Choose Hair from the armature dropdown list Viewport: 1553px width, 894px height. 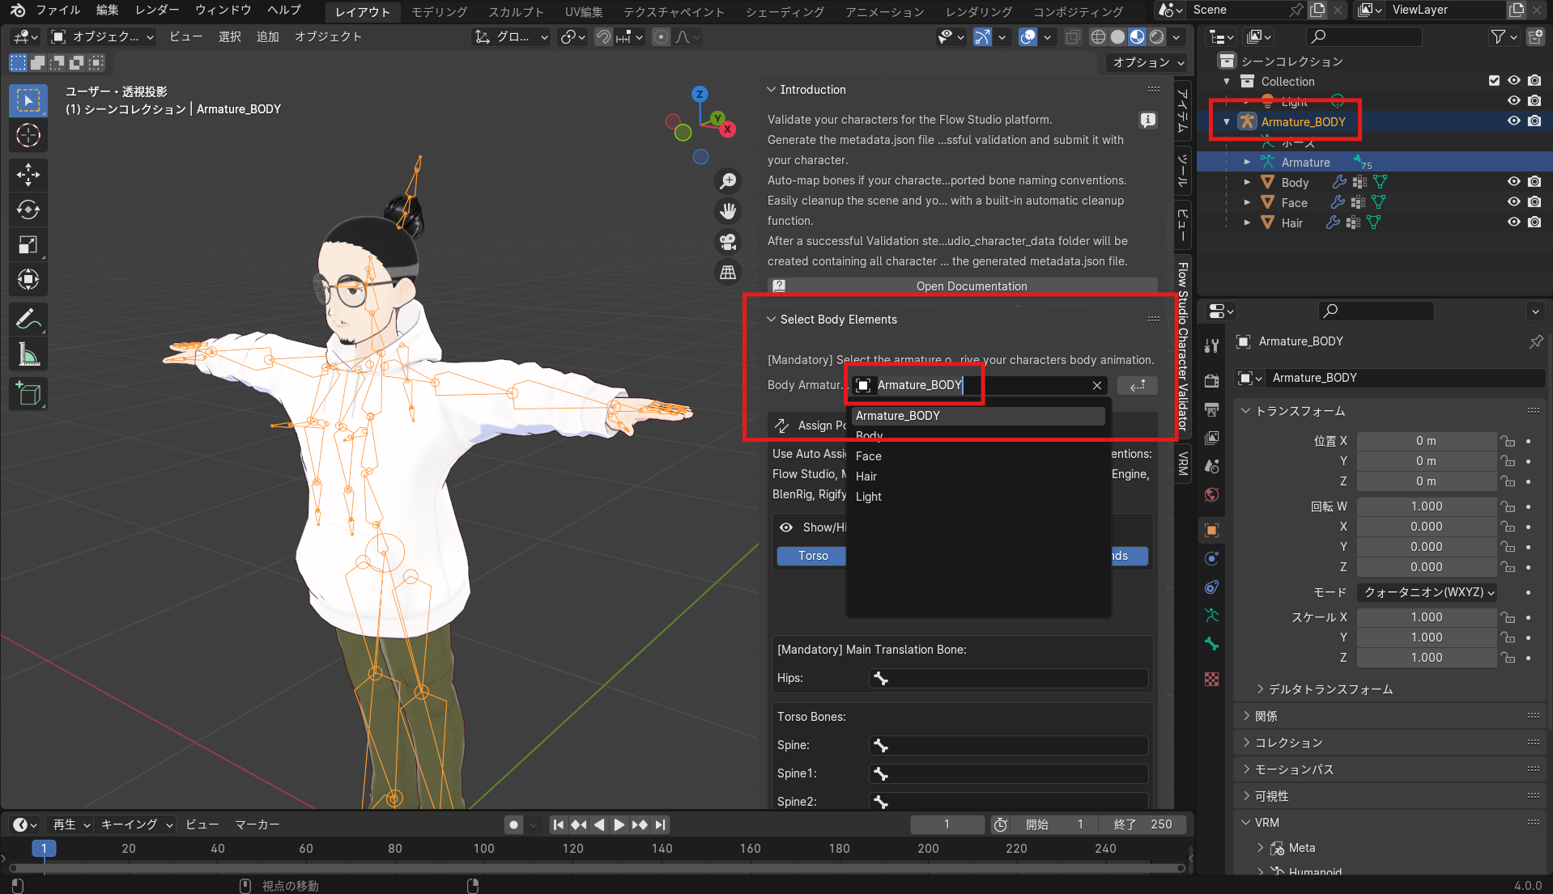click(866, 477)
